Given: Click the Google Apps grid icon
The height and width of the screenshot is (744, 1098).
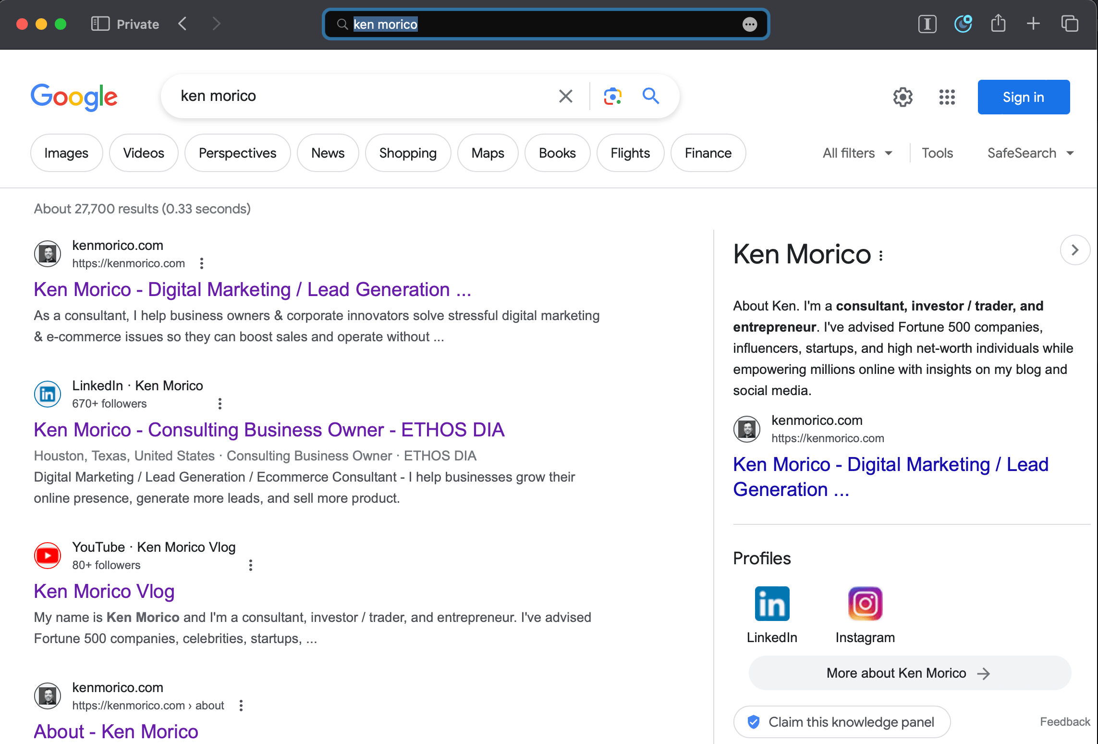Looking at the screenshot, I should click(946, 96).
